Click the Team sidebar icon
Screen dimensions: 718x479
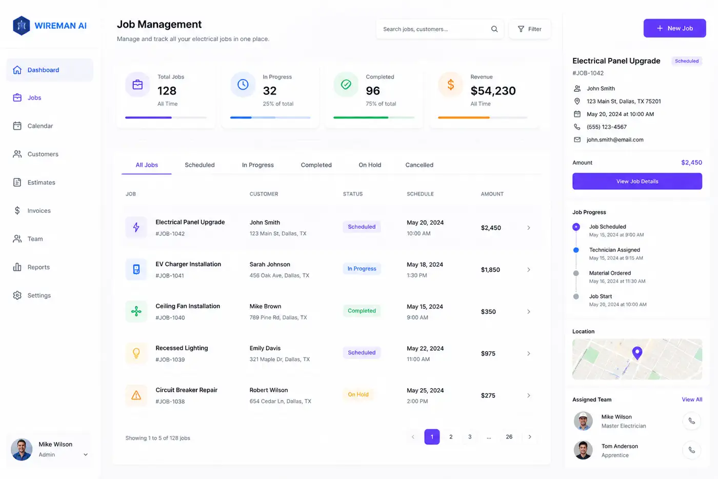point(17,238)
